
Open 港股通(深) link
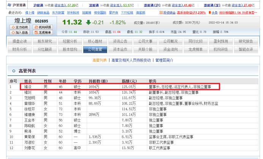[x=212, y=5]
